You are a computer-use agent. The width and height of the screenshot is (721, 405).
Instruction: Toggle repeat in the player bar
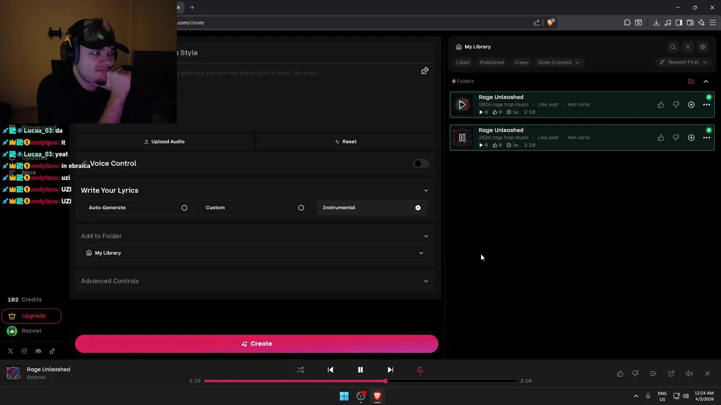[x=420, y=370]
